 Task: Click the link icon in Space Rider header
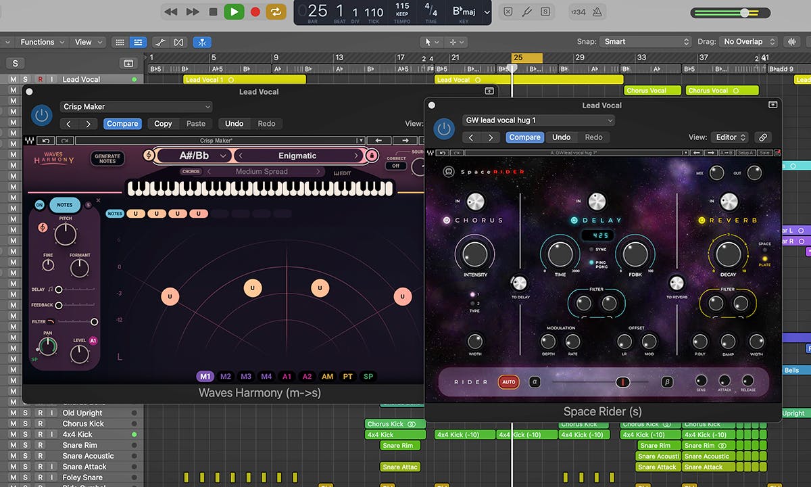763,137
